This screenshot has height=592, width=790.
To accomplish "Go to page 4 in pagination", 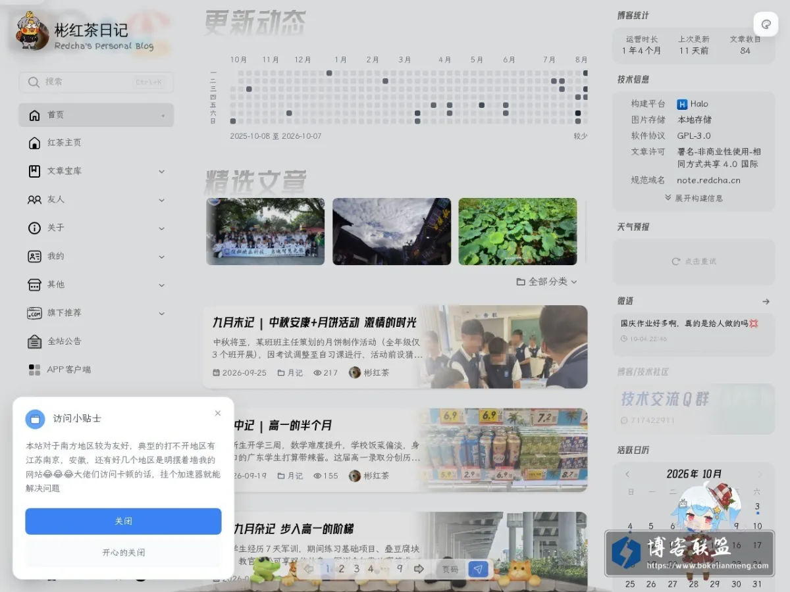I will [x=371, y=569].
